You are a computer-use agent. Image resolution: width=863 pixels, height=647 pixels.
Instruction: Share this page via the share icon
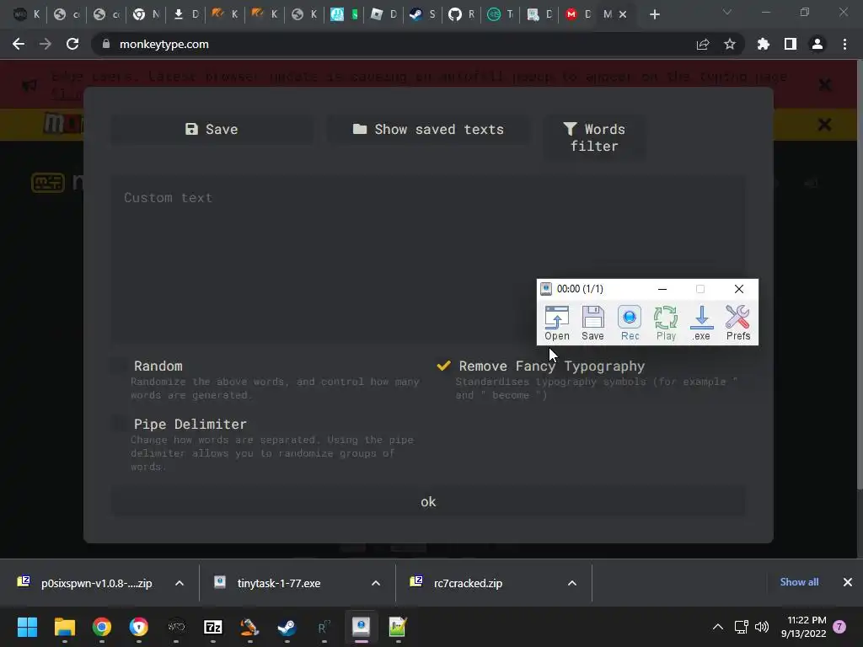click(703, 44)
